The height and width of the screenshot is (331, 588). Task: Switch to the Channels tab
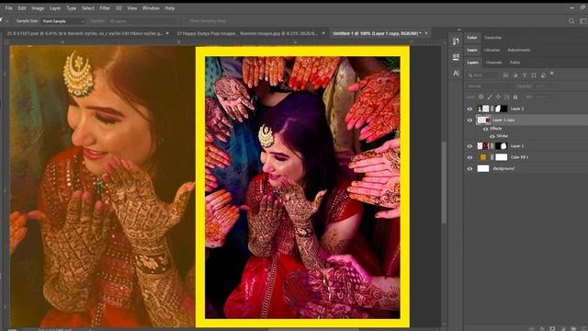pyautogui.click(x=493, y=63)
